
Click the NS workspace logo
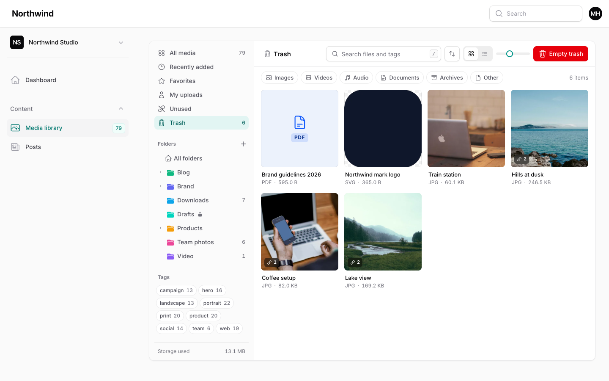click(17, 42)
